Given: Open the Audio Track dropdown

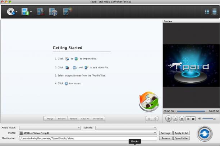Looking at the screenshot, I should (50, 128).
